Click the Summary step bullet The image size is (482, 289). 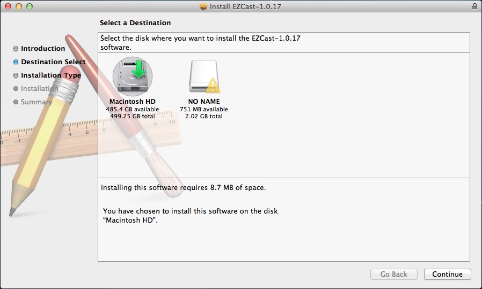(16, 102)
